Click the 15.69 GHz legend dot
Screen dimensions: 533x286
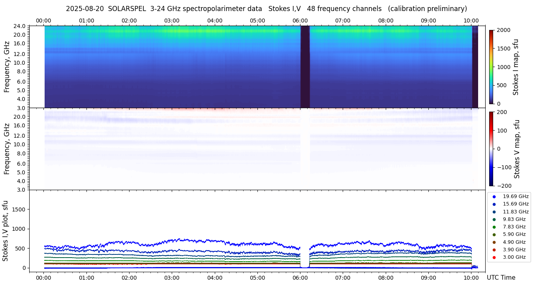[x=494, y=204]
